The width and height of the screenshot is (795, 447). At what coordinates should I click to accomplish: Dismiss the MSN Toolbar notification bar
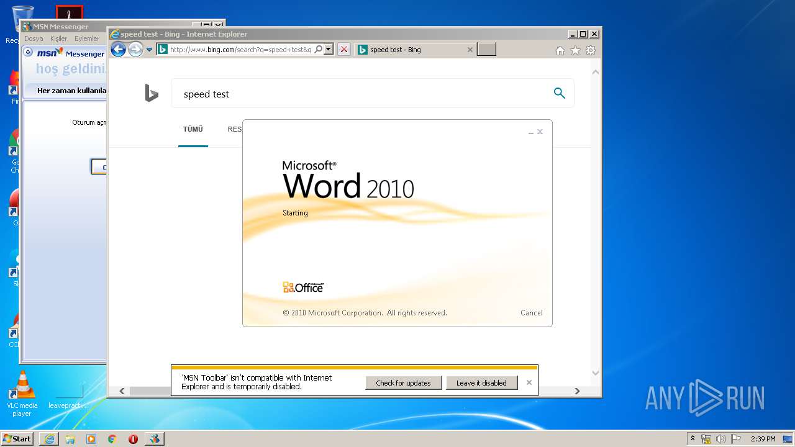coord(529,382)
